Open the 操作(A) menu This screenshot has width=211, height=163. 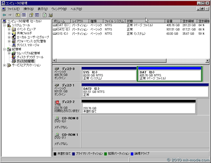(x=28, y=9)
